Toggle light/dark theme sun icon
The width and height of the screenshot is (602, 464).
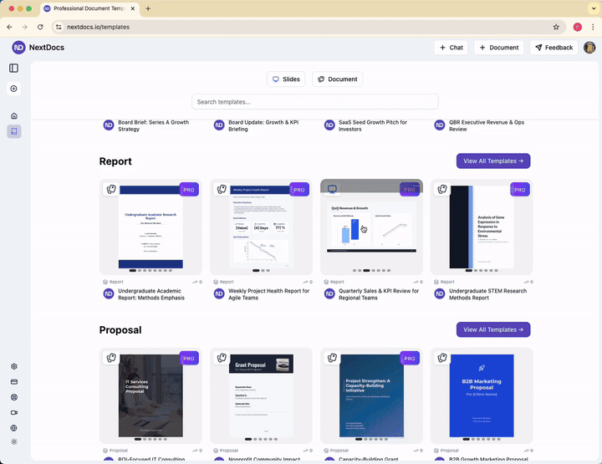tap(13, 442)
